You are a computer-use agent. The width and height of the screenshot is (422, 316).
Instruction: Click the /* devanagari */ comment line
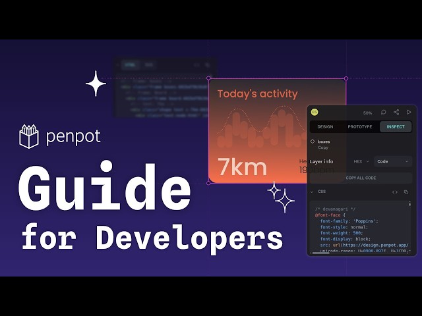[335, 209]
